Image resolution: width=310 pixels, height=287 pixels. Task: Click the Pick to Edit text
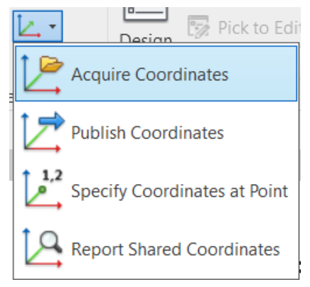259,28
